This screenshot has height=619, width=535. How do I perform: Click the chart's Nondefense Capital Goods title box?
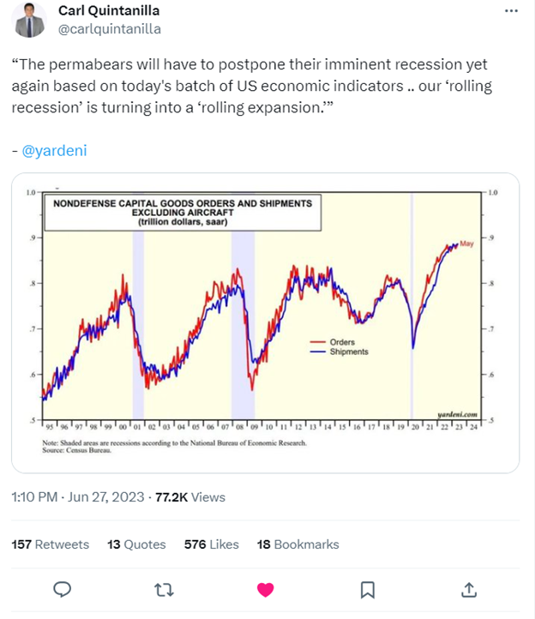(183, 213)
